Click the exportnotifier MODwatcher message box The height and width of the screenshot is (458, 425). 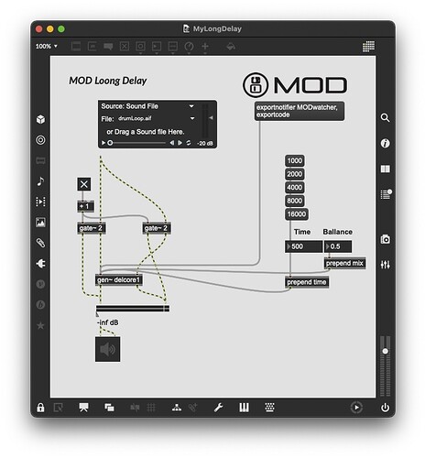[x=300, y=111]
